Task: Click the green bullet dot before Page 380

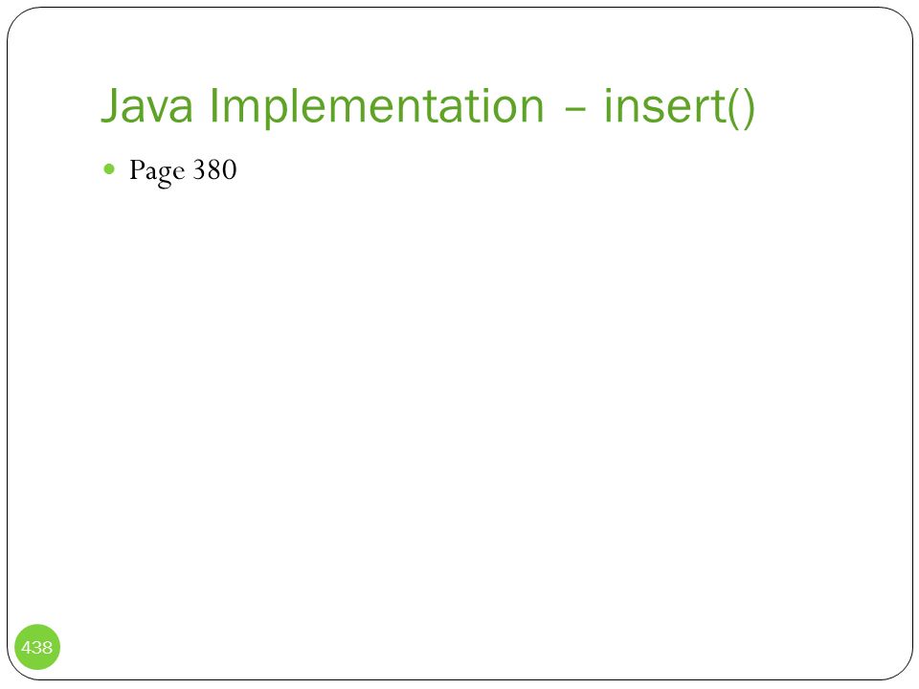Action: point(109,169)
